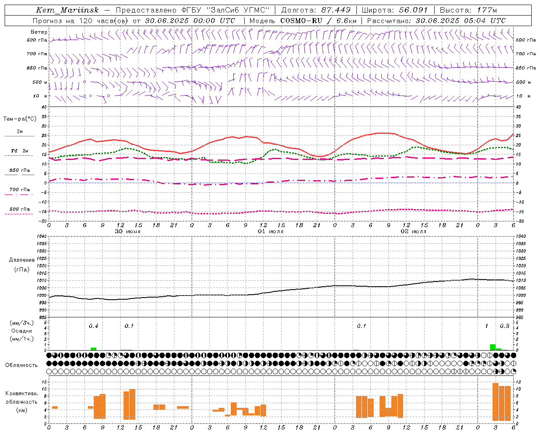Click the Рассчитано: 30.06.2025 05:04 UTC timestamp

(x=436, y=21)
